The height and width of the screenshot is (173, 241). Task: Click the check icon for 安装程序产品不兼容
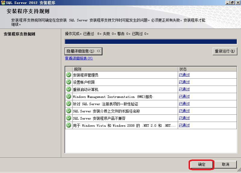pyautogui.click(x=69, y=118)
